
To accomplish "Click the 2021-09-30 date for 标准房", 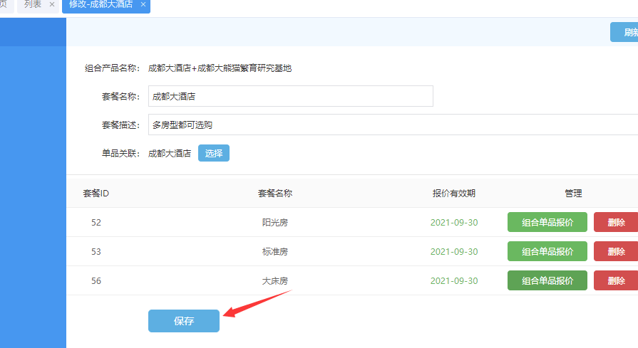I will click(x=454, y=252).
